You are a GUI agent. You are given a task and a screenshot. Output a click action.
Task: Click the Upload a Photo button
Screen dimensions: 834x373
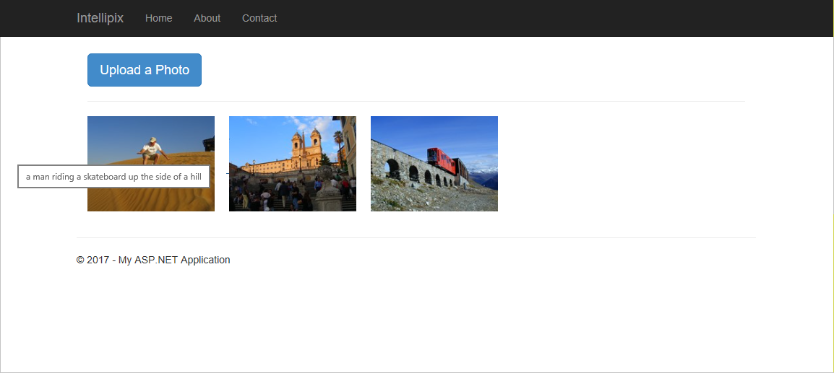[x=144, y=69]
